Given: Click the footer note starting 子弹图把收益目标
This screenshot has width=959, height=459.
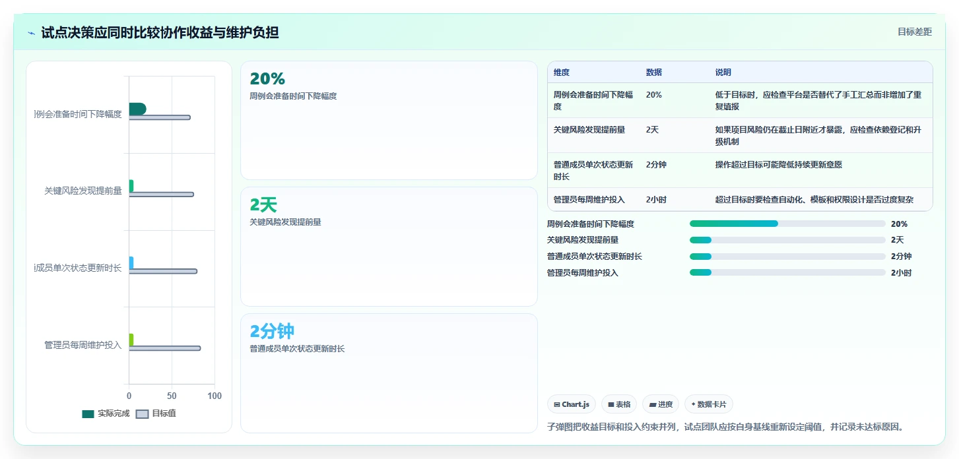Looking at the screenshot, I should point(725,427).
